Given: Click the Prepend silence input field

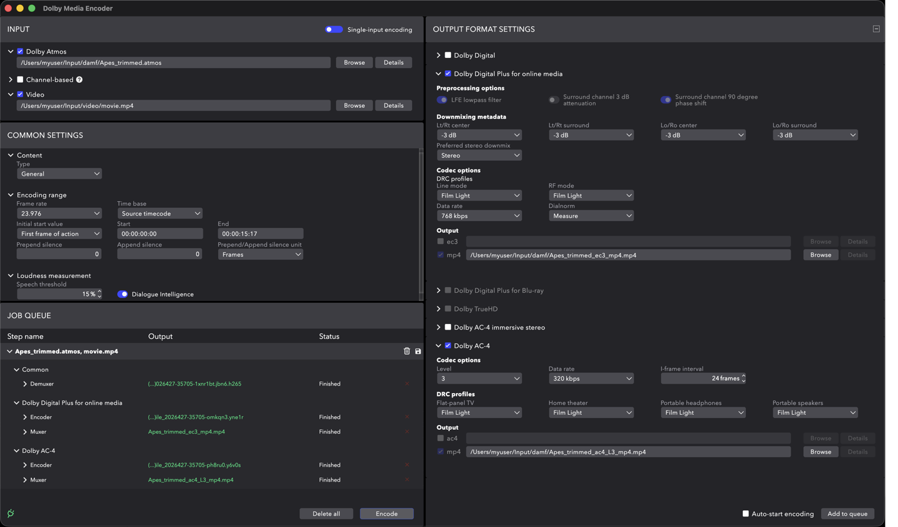Looking at the screenshot, I should 59,254.
